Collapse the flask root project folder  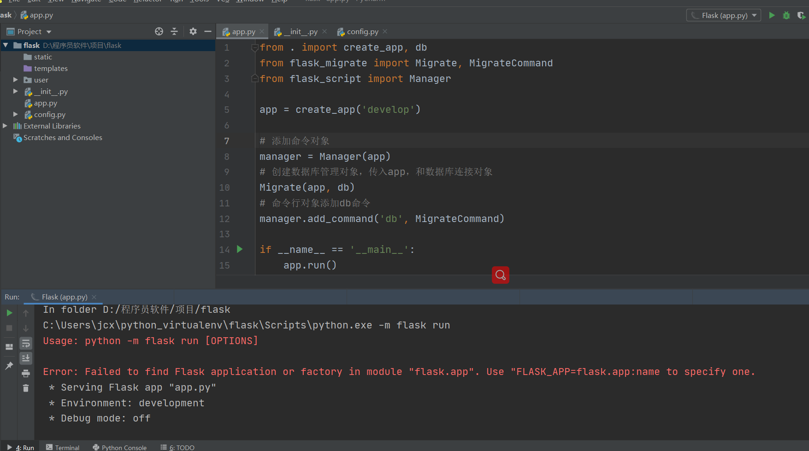[x=6, y=45]
